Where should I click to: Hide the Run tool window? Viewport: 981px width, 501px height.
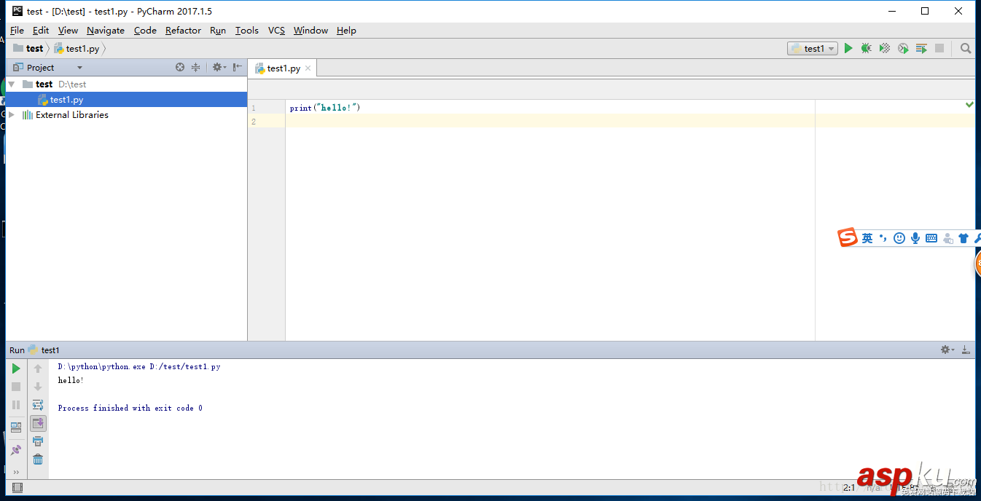point(966,350)
